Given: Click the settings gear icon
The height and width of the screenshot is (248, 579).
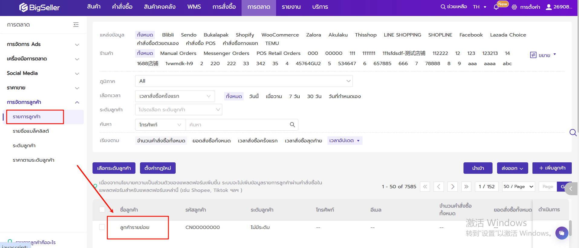Looking at the screenshot, I should [x=514, y=7].
